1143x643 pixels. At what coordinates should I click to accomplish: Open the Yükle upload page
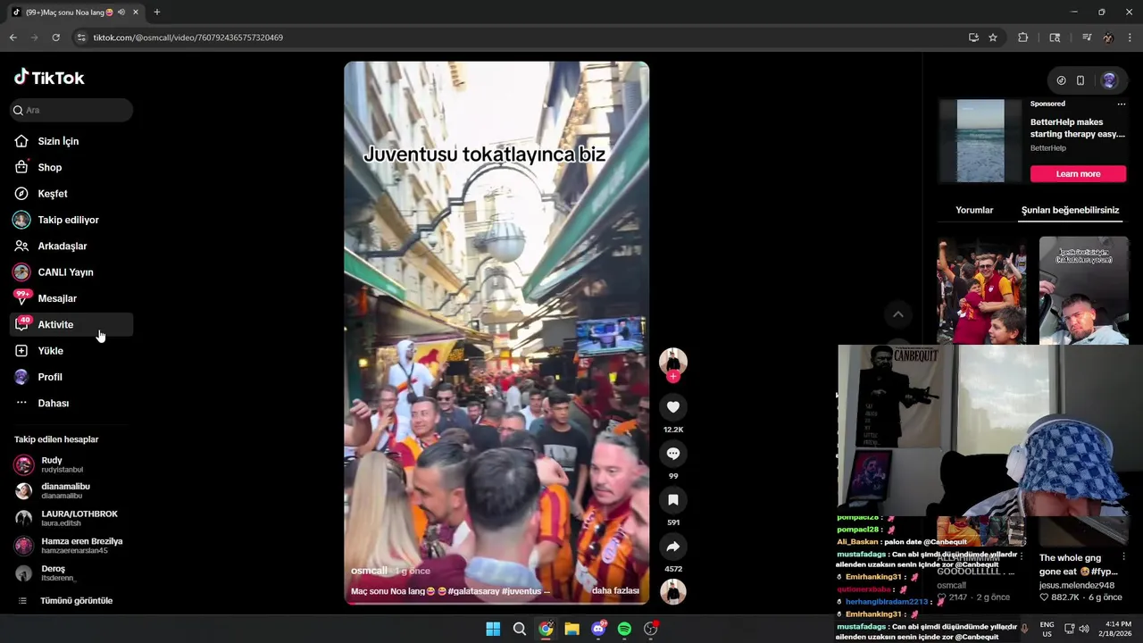point(50,351)
